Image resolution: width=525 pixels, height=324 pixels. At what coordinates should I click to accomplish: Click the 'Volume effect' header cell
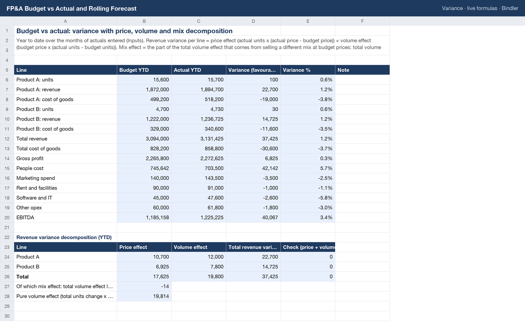click(x=199, y=247)
